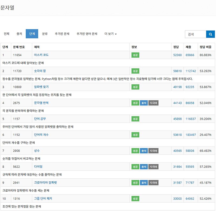Image resolution: width=216 pixels, height=211 pixels.
Task: Open the 추가된 문제 tab
Action: [x=62, y=34]
